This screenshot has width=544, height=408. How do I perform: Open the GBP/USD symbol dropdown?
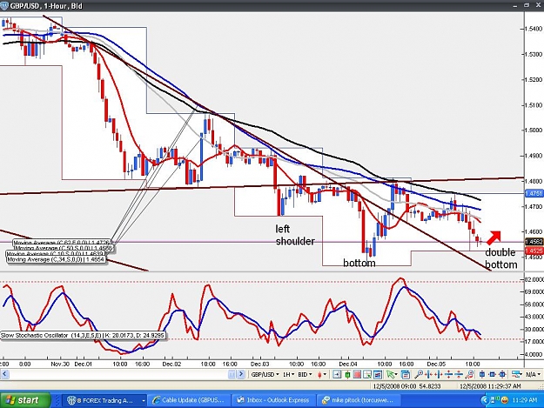pyautogui.click(x=265, y=374)
